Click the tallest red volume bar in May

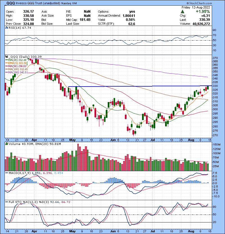coord(78,157)
